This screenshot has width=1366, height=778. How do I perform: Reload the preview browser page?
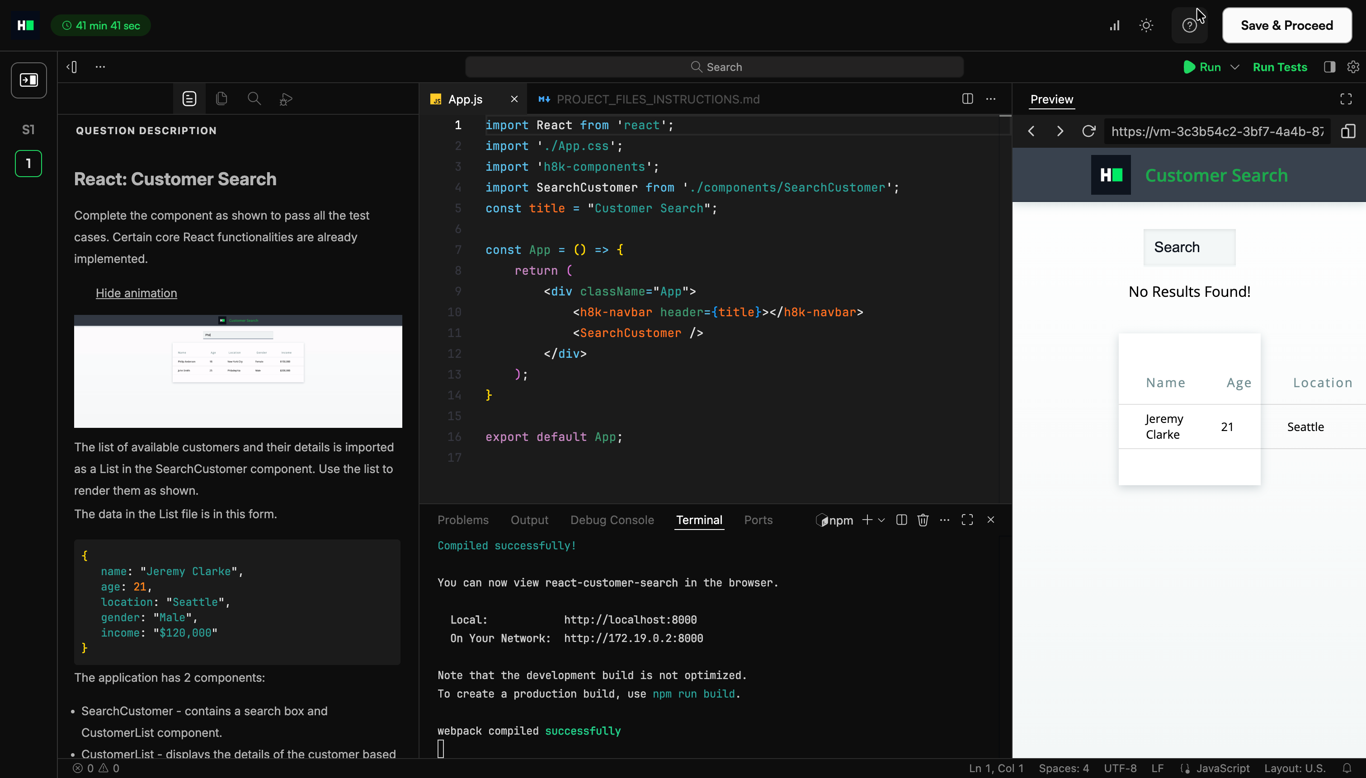[1088, 131]
